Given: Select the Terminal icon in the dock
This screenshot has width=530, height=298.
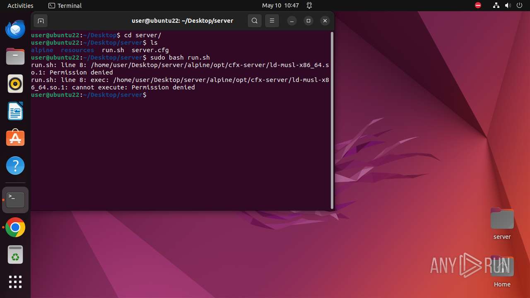Looking at the screenshot, I should coord(15,200).
